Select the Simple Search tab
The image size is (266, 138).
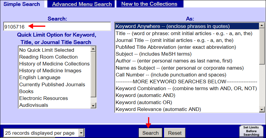coord(22,4)
